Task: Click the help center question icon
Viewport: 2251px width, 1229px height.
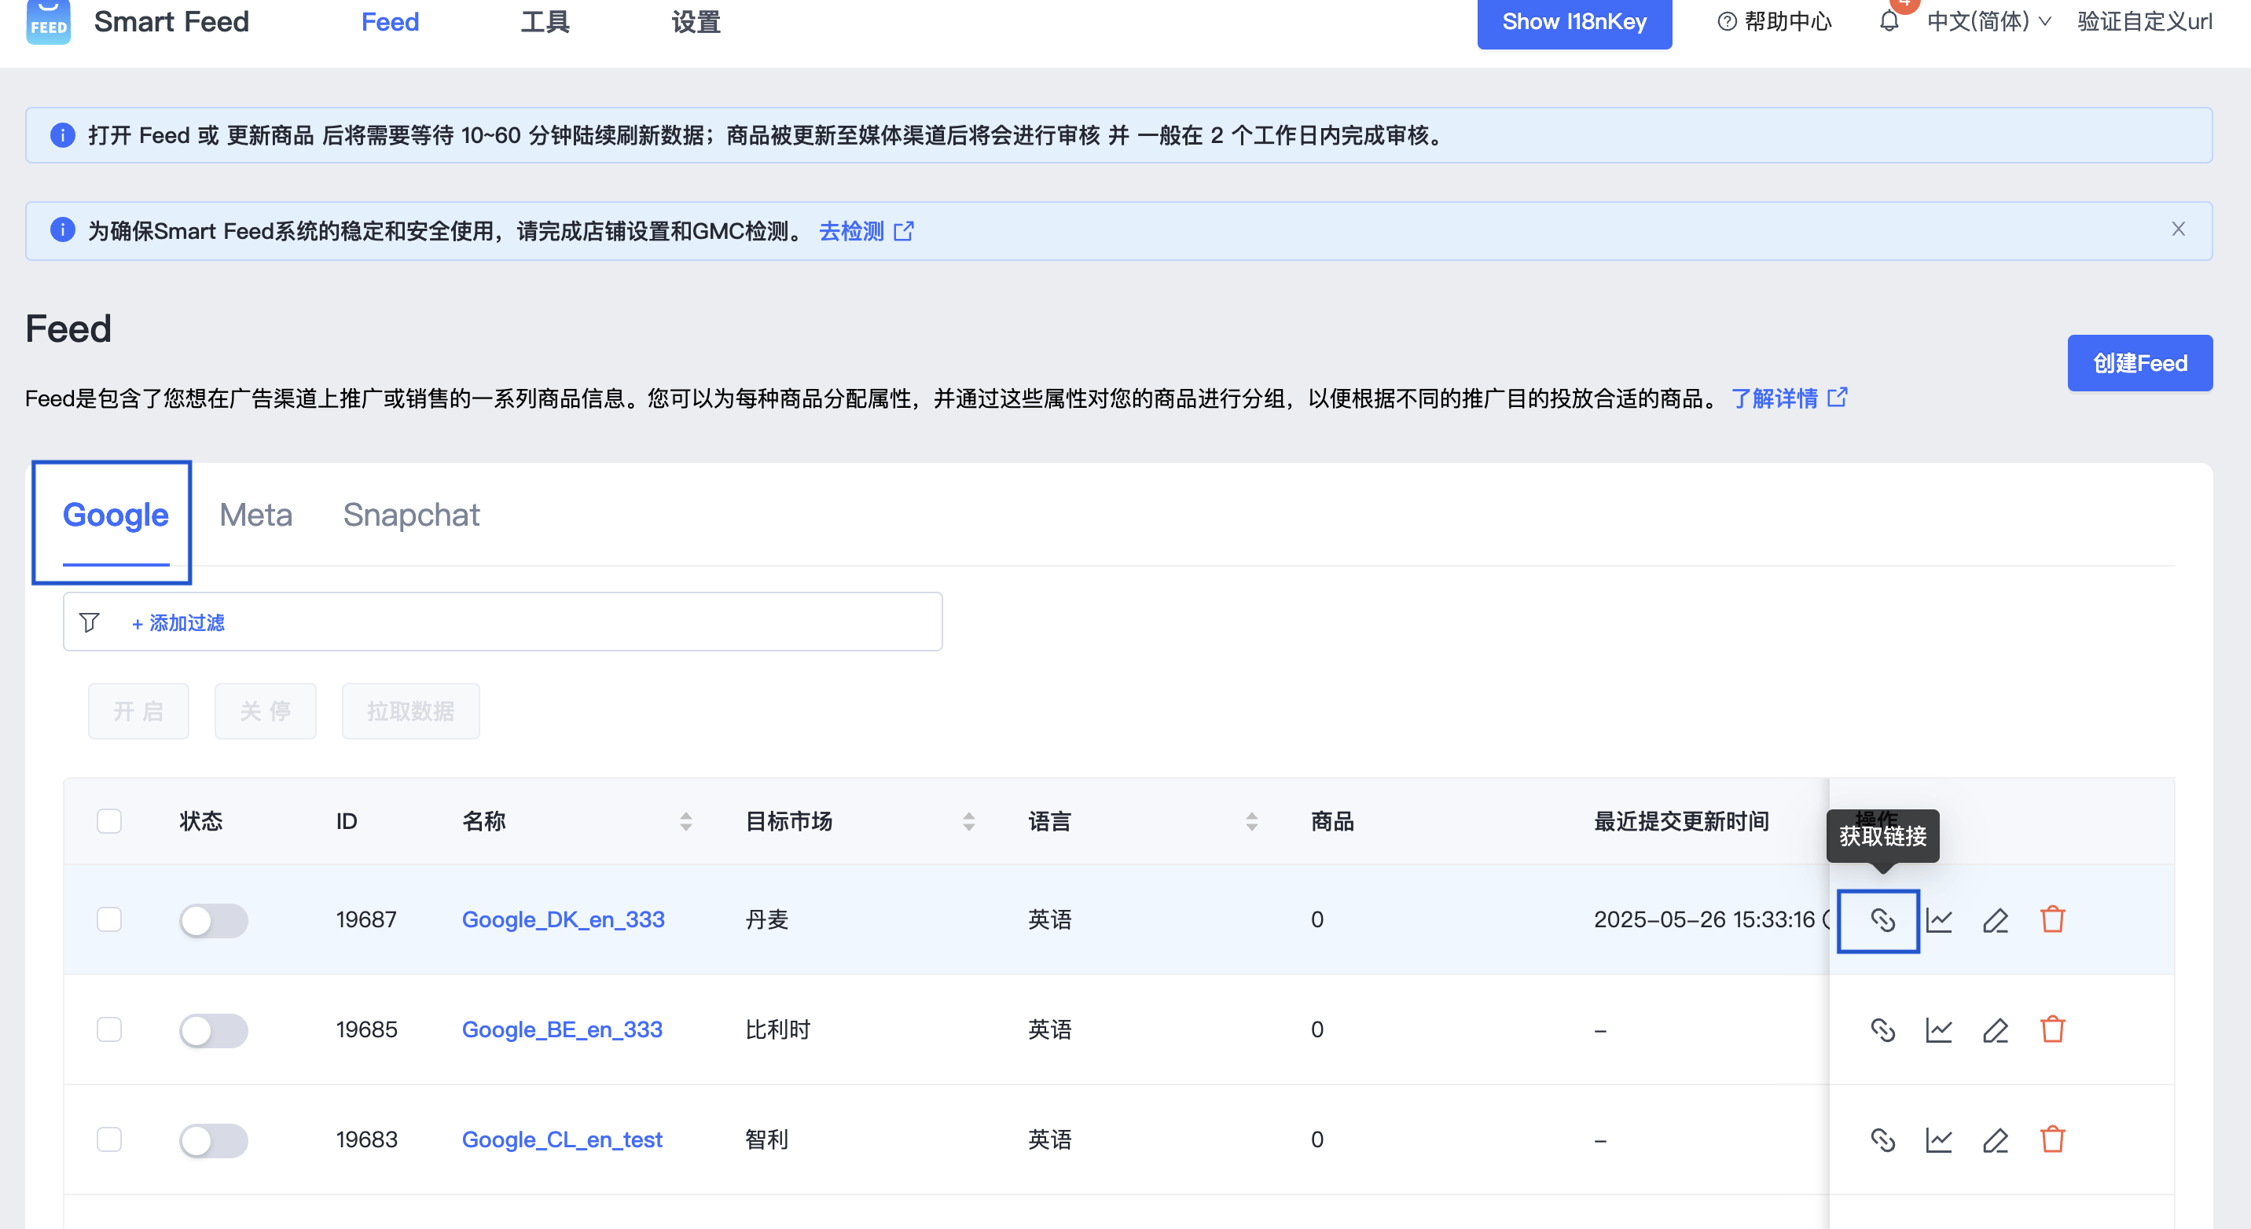Action: coord(1727,22)
